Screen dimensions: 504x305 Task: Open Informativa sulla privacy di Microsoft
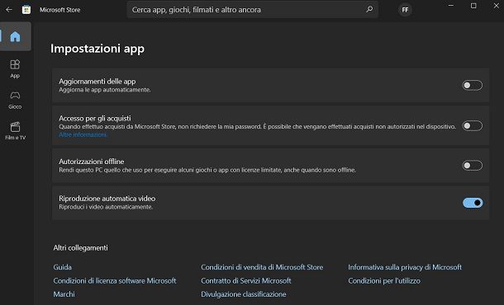[405, 267]
